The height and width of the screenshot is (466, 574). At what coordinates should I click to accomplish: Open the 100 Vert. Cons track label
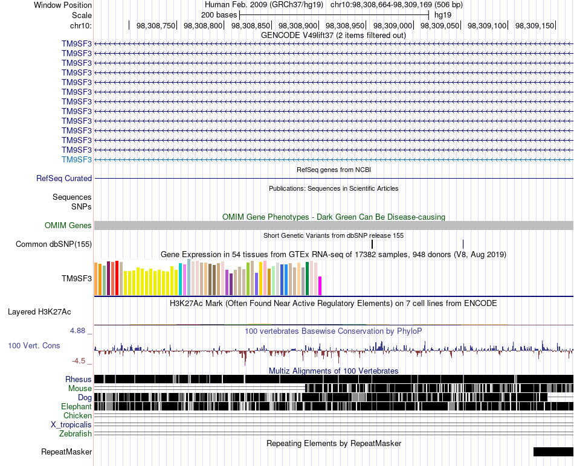tap(34, 346)
